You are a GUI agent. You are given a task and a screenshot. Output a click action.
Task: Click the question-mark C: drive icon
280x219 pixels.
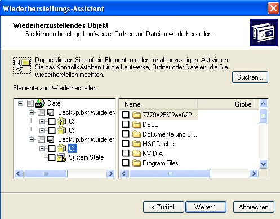click(x=61, y=121)
